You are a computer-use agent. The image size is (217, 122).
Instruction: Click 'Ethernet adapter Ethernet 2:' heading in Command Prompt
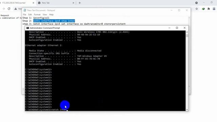44,45
